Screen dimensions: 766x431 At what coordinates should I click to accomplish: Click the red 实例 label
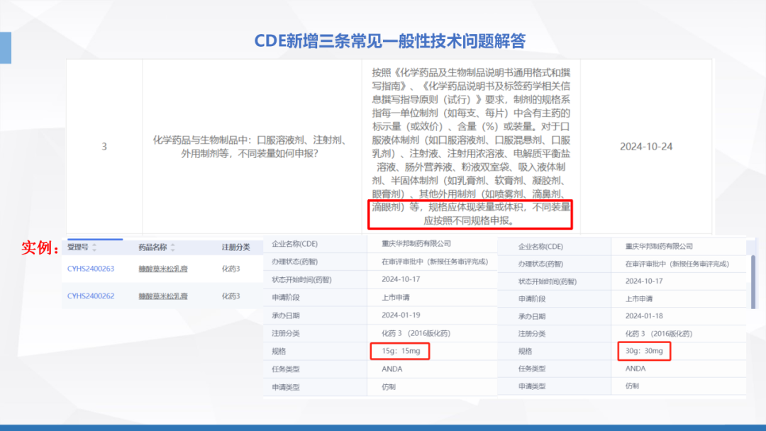40,248
